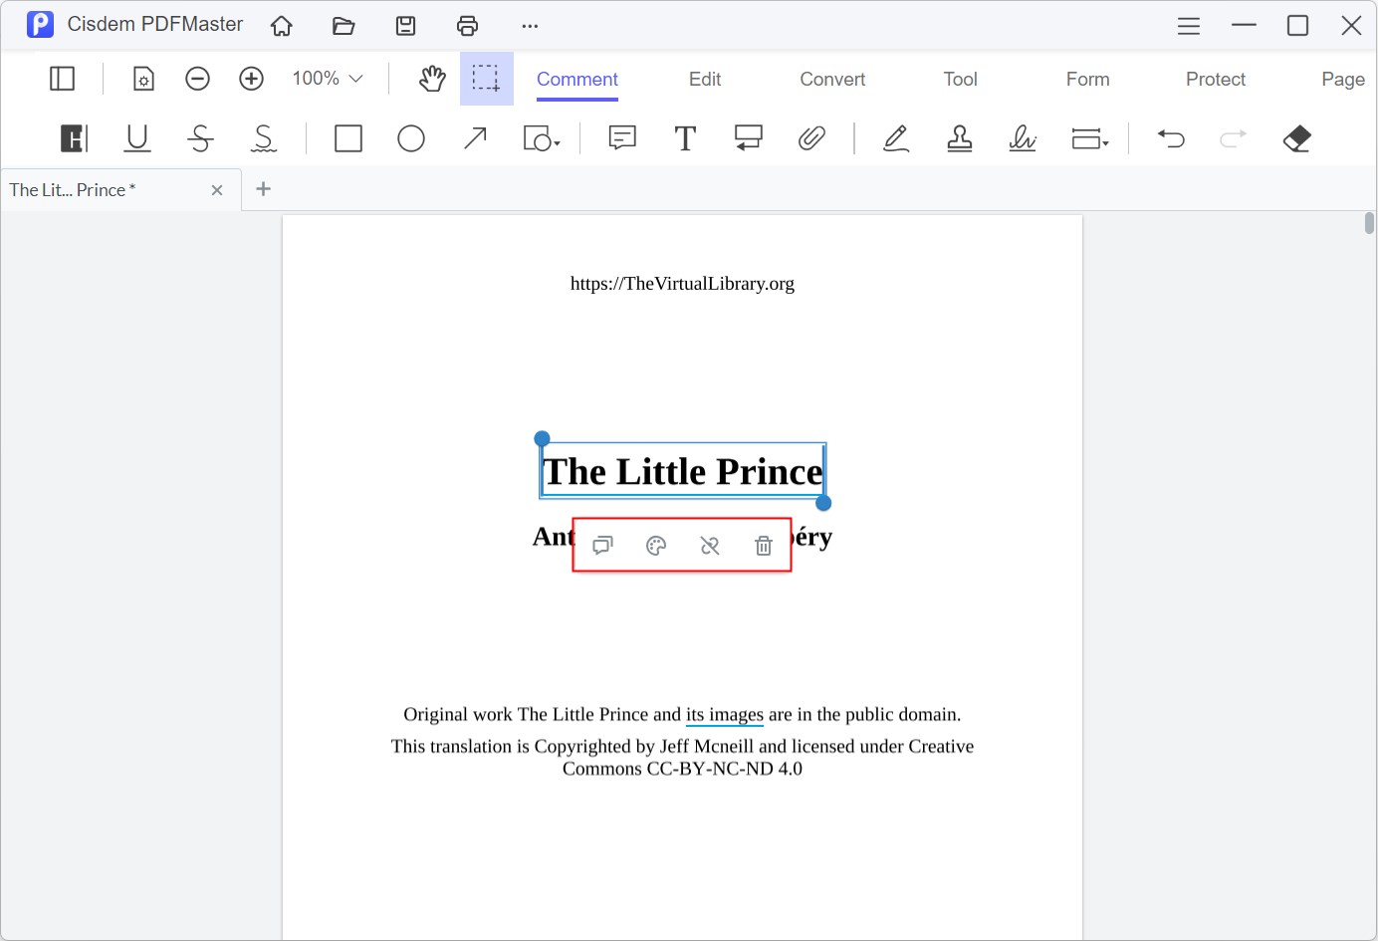This screenshot has width=1378, height=941.
Task: Select the Stamp tool
Action: [x=959, y=138]
